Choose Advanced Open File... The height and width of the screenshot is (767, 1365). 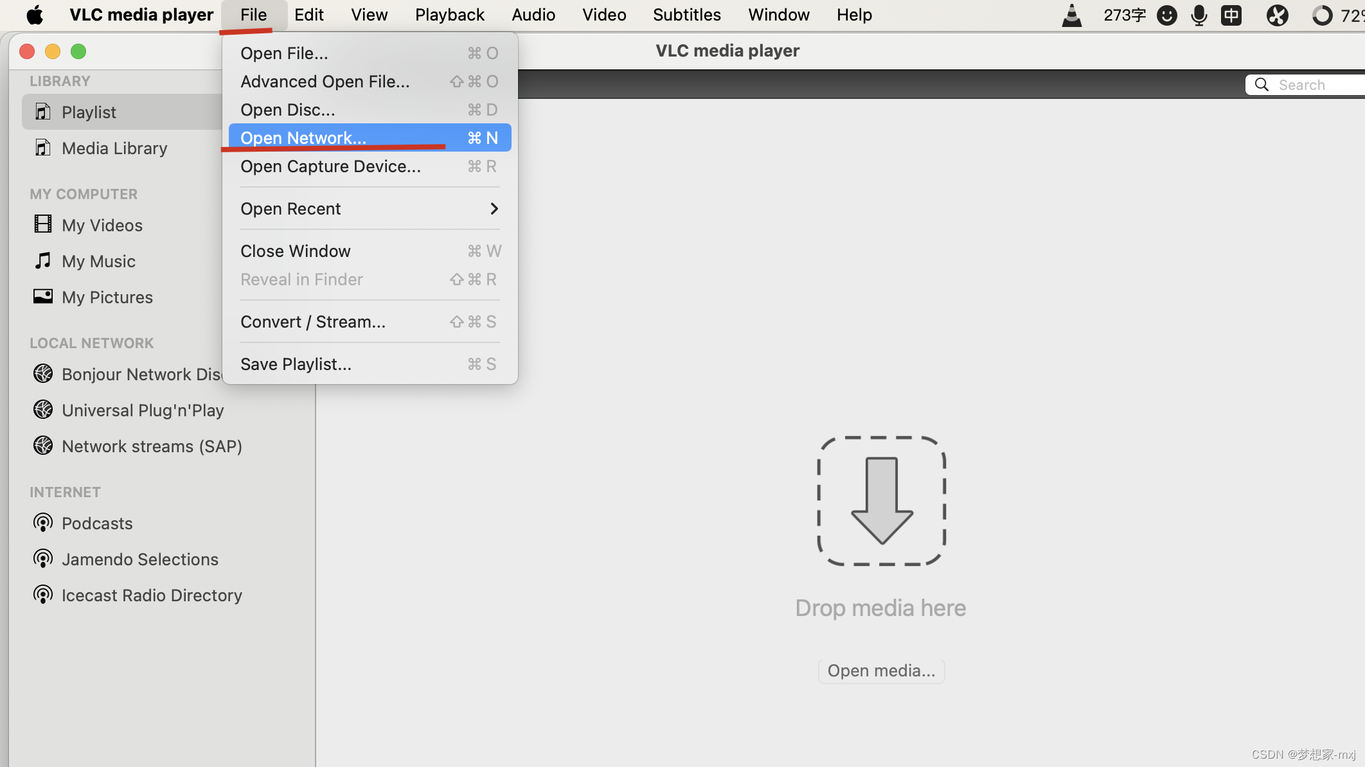(370, 82)
